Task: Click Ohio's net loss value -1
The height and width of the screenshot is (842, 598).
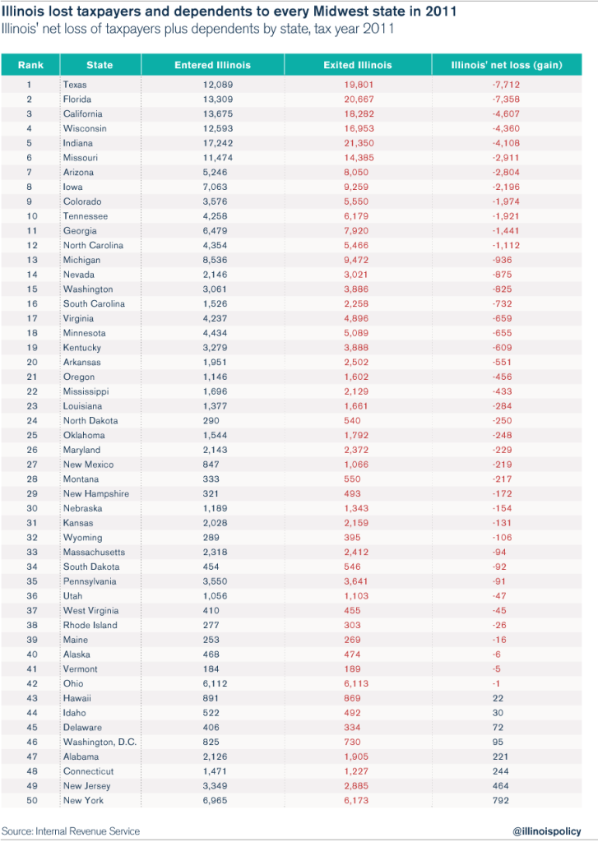Action: coord(496,684)
